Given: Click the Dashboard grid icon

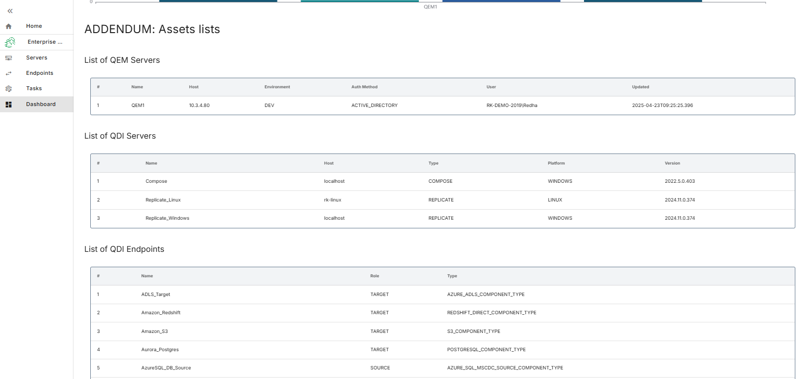Looking at the screenshot, I should 9,105.
